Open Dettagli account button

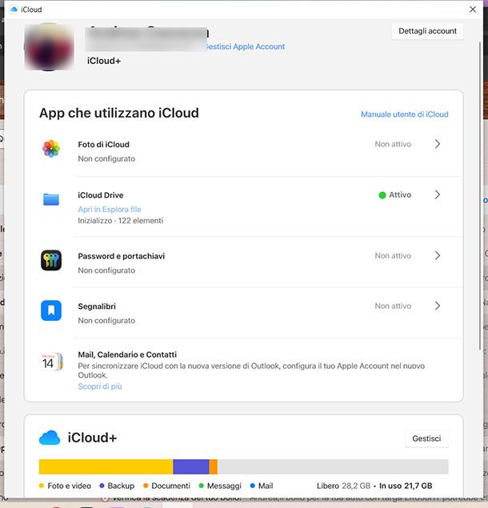[x=427, y=31]
